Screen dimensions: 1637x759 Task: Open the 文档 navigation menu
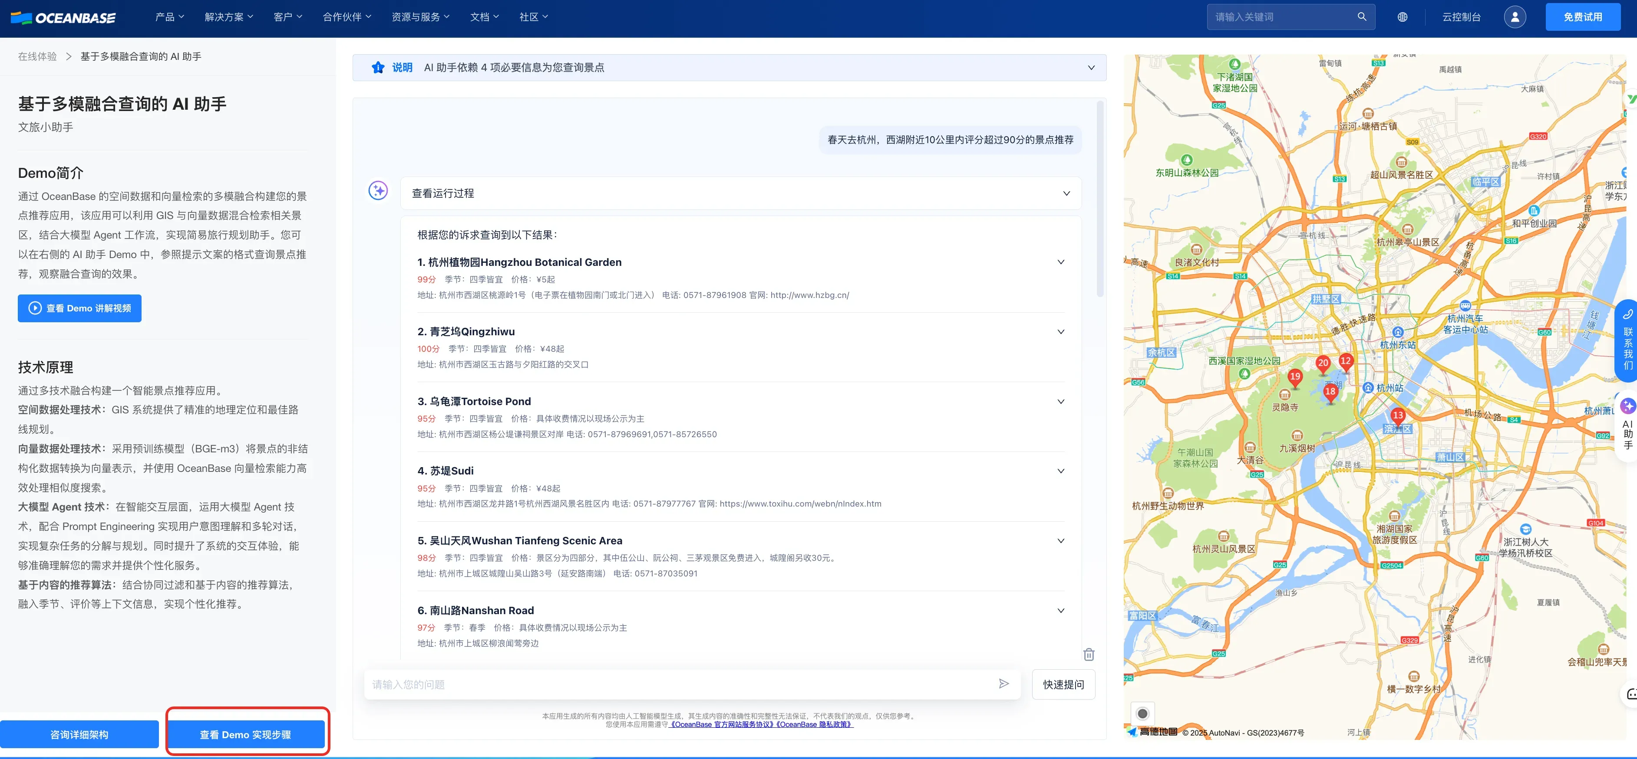(x=484, y=17)
